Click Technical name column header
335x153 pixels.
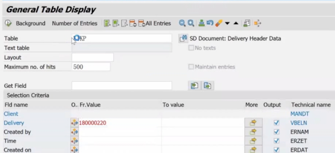[311, 105]
